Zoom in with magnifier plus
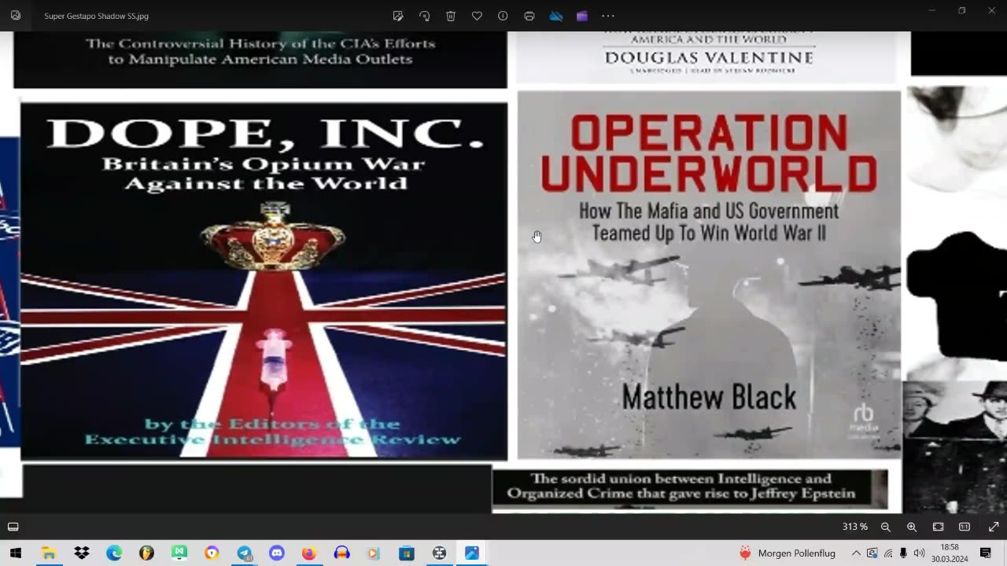1007x566 pixels. [912, 527]
